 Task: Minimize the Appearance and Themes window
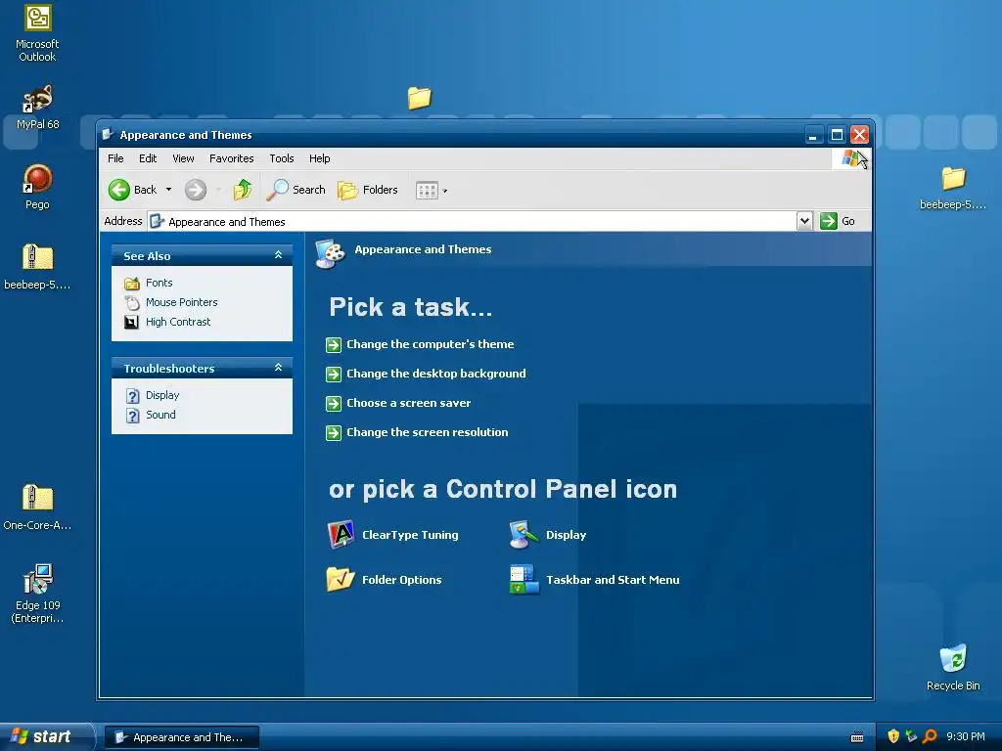813,135
